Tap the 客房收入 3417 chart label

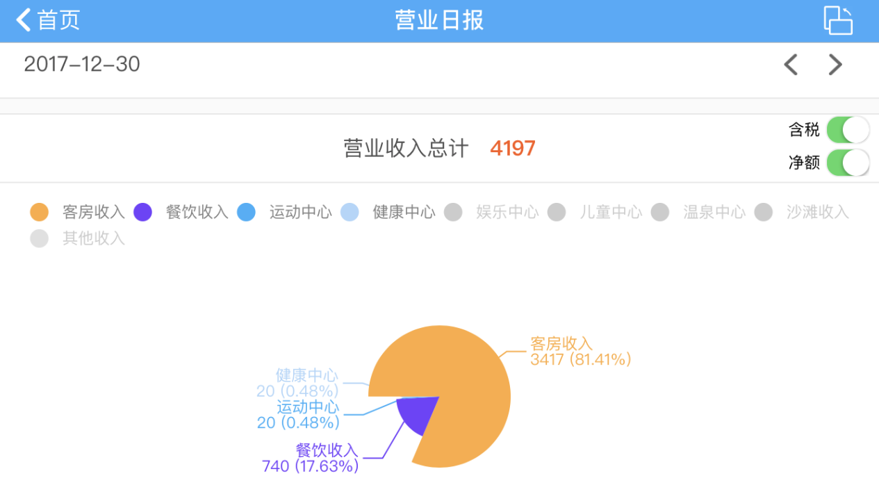click(x=580, y=352)
